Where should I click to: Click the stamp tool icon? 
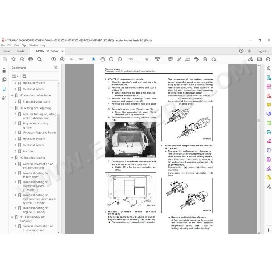click(x=196, y=59)
